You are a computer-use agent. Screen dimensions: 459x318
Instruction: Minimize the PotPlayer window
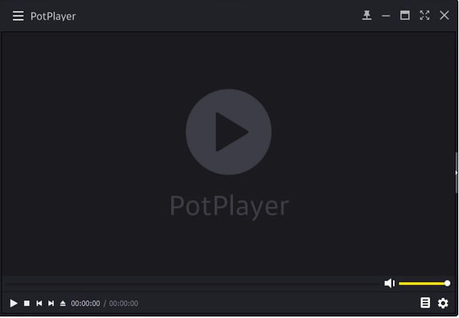[x=385, y=16]
